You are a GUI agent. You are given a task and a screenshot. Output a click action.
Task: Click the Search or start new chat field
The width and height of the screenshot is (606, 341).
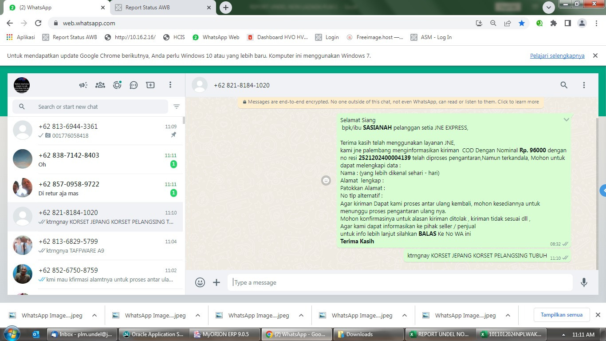(x=91, y=107)
